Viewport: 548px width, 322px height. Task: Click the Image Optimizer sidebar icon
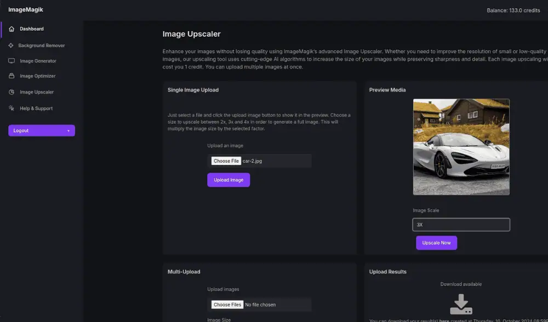[x=12, y=76]
